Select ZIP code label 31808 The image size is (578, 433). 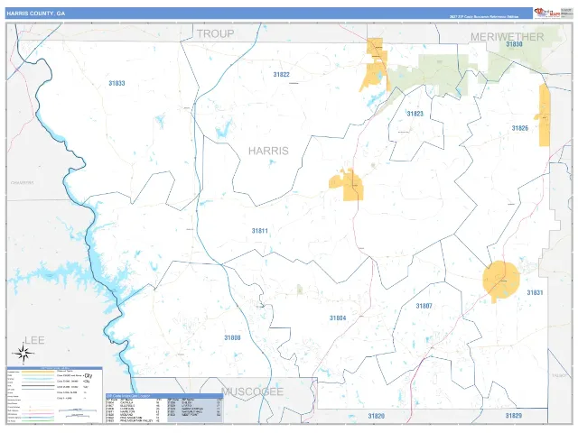click(x=232, y=337)
